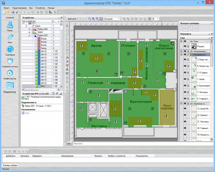The height and width of the screenshot is (172, 215).
Task: Click the Основное sidebar header button
Action: pyautogui.click(x=10, y=18)
